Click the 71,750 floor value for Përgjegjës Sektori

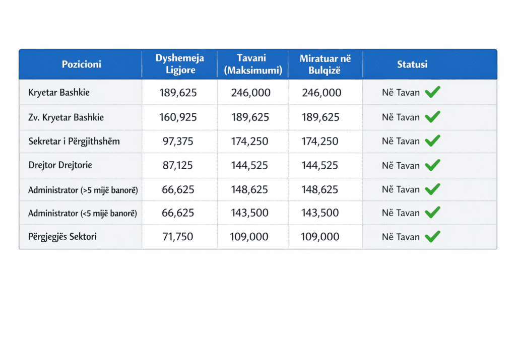tap(177, 237)
